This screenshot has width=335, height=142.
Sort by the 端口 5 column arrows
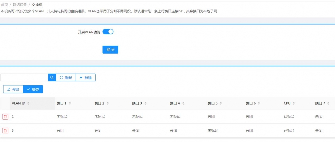coord(221,103)
